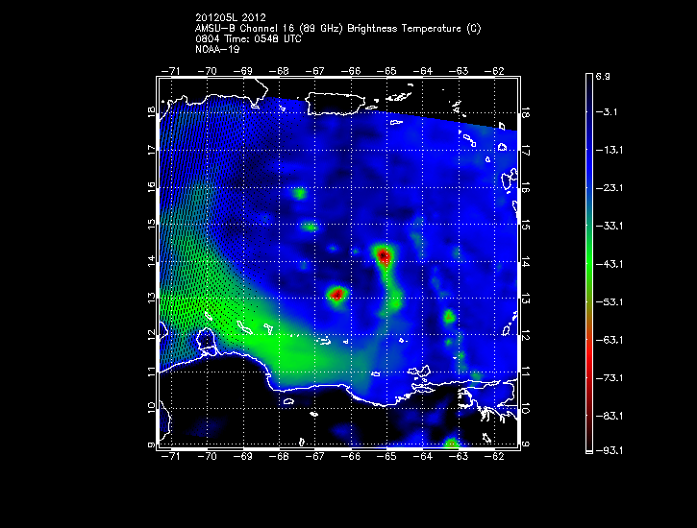
Task: Click the -71 longitude label on the top axis
Action: pos(172,71)
